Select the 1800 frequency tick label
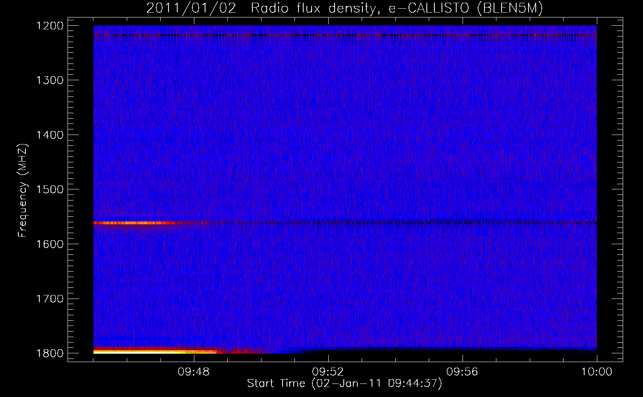The height and width of the screenshot is (397, 643). (x=50, y=353)
